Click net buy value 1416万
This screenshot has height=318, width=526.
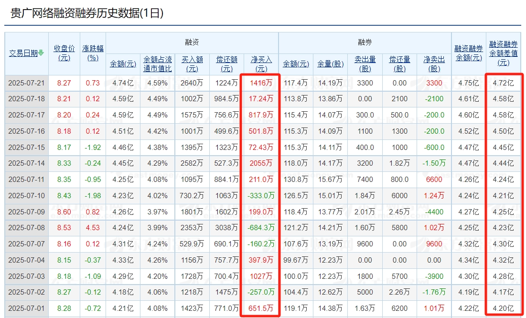pos(261,83)
